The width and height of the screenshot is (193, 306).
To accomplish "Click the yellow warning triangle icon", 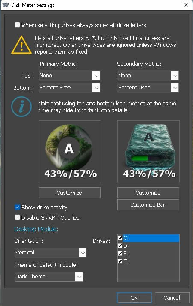I will point(21,45).
